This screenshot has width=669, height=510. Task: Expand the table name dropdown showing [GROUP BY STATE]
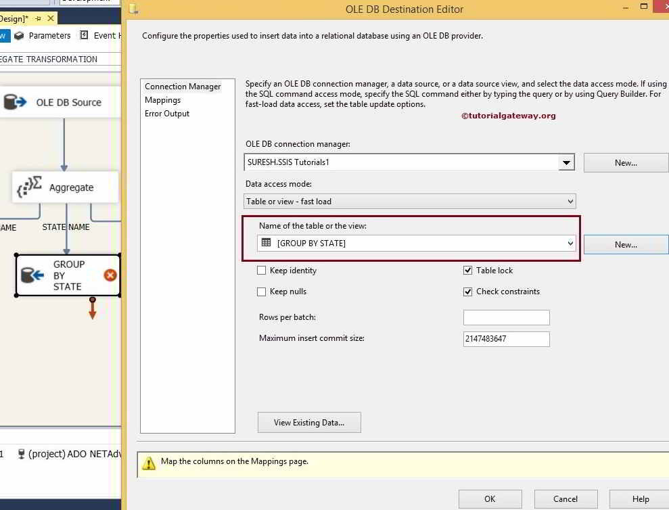[x=570, y=244]
